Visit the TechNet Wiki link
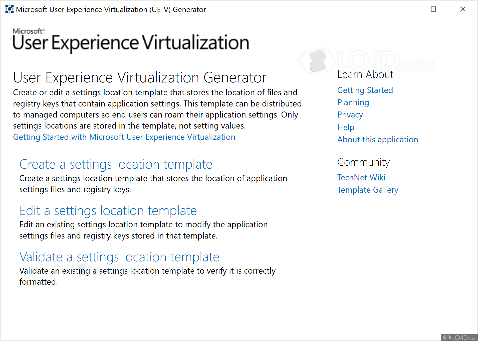 pos(361,178)
